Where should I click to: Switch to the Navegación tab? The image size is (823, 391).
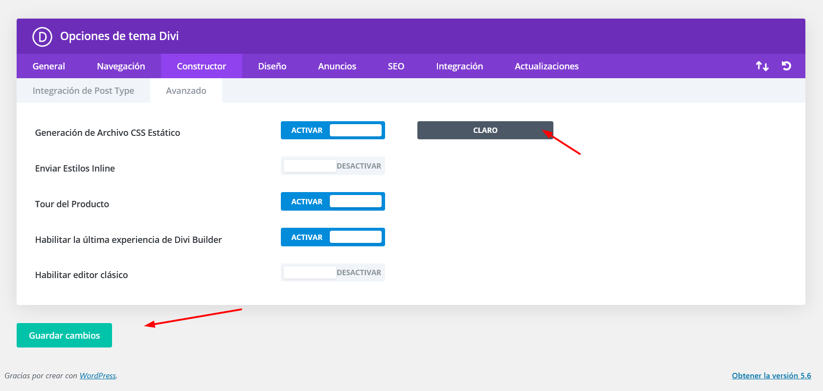(x=121, y=66)
